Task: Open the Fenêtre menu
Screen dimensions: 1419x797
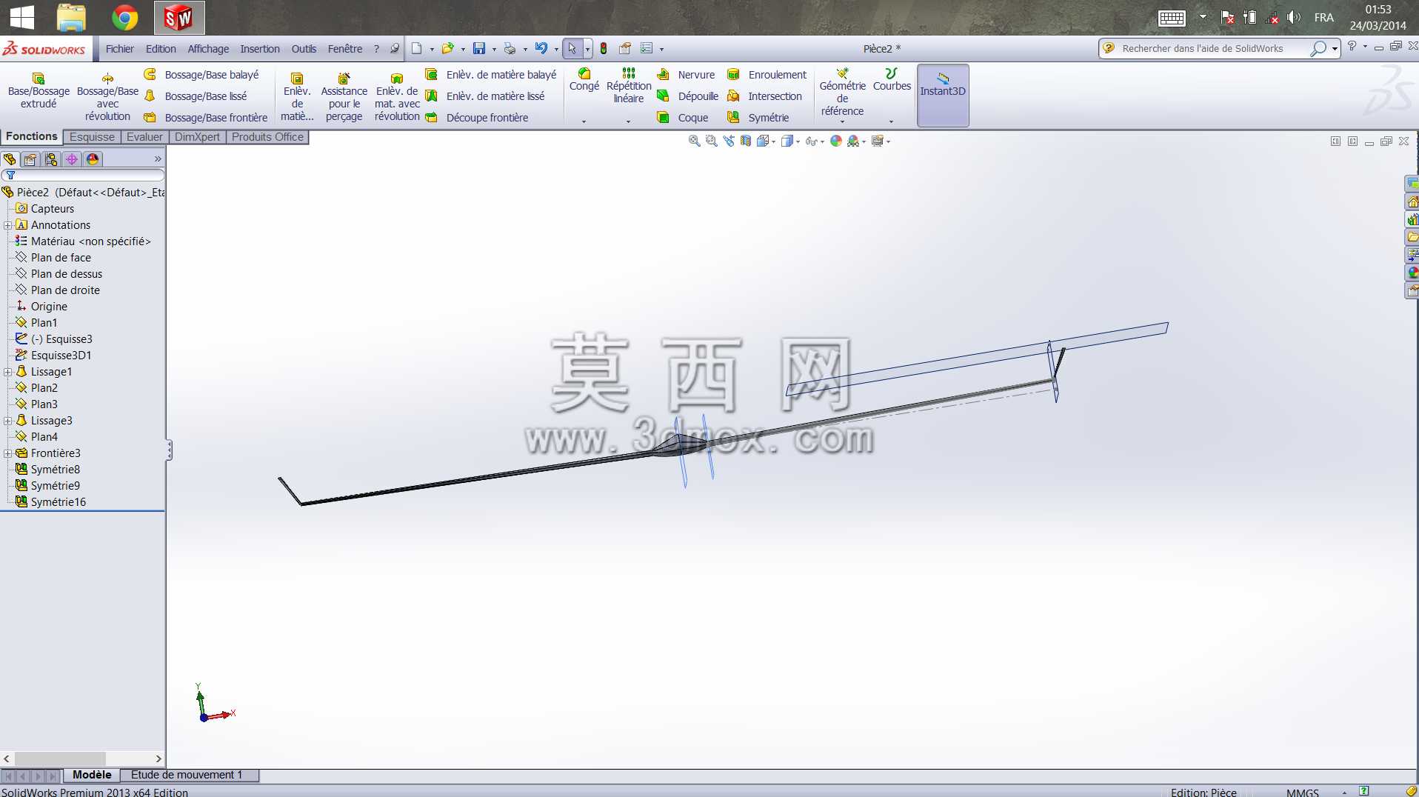Action: [345, 49]
